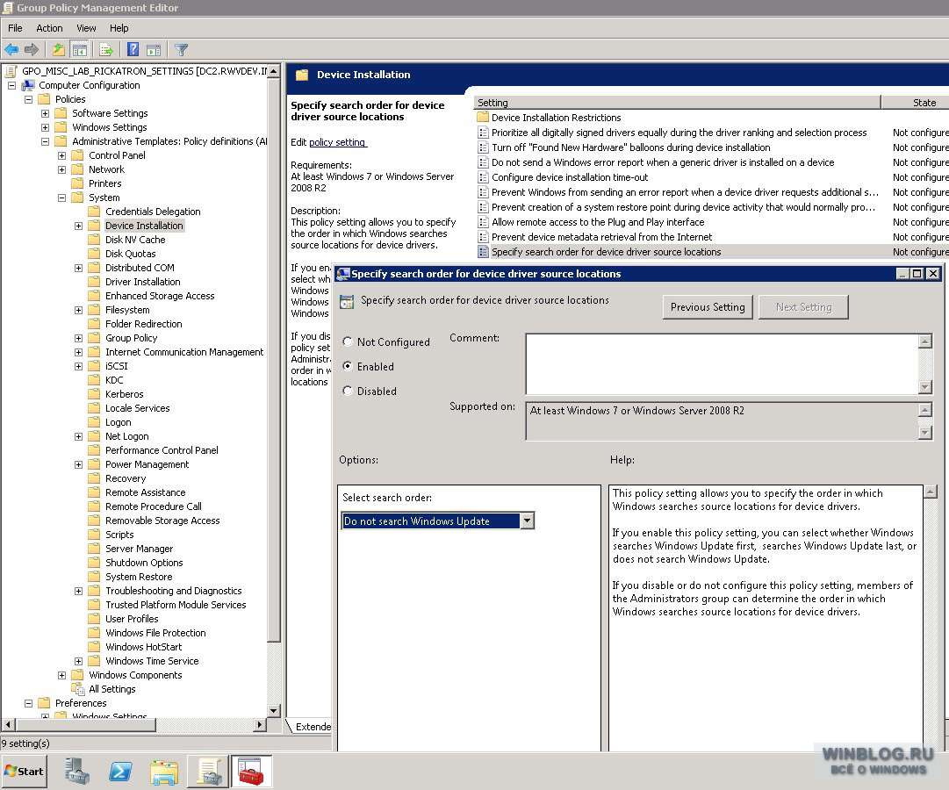Click the Back arrow in the toolbar
The width and height of the screenshot is (949, 790).
pyautogui.click(x=11, y=50)
